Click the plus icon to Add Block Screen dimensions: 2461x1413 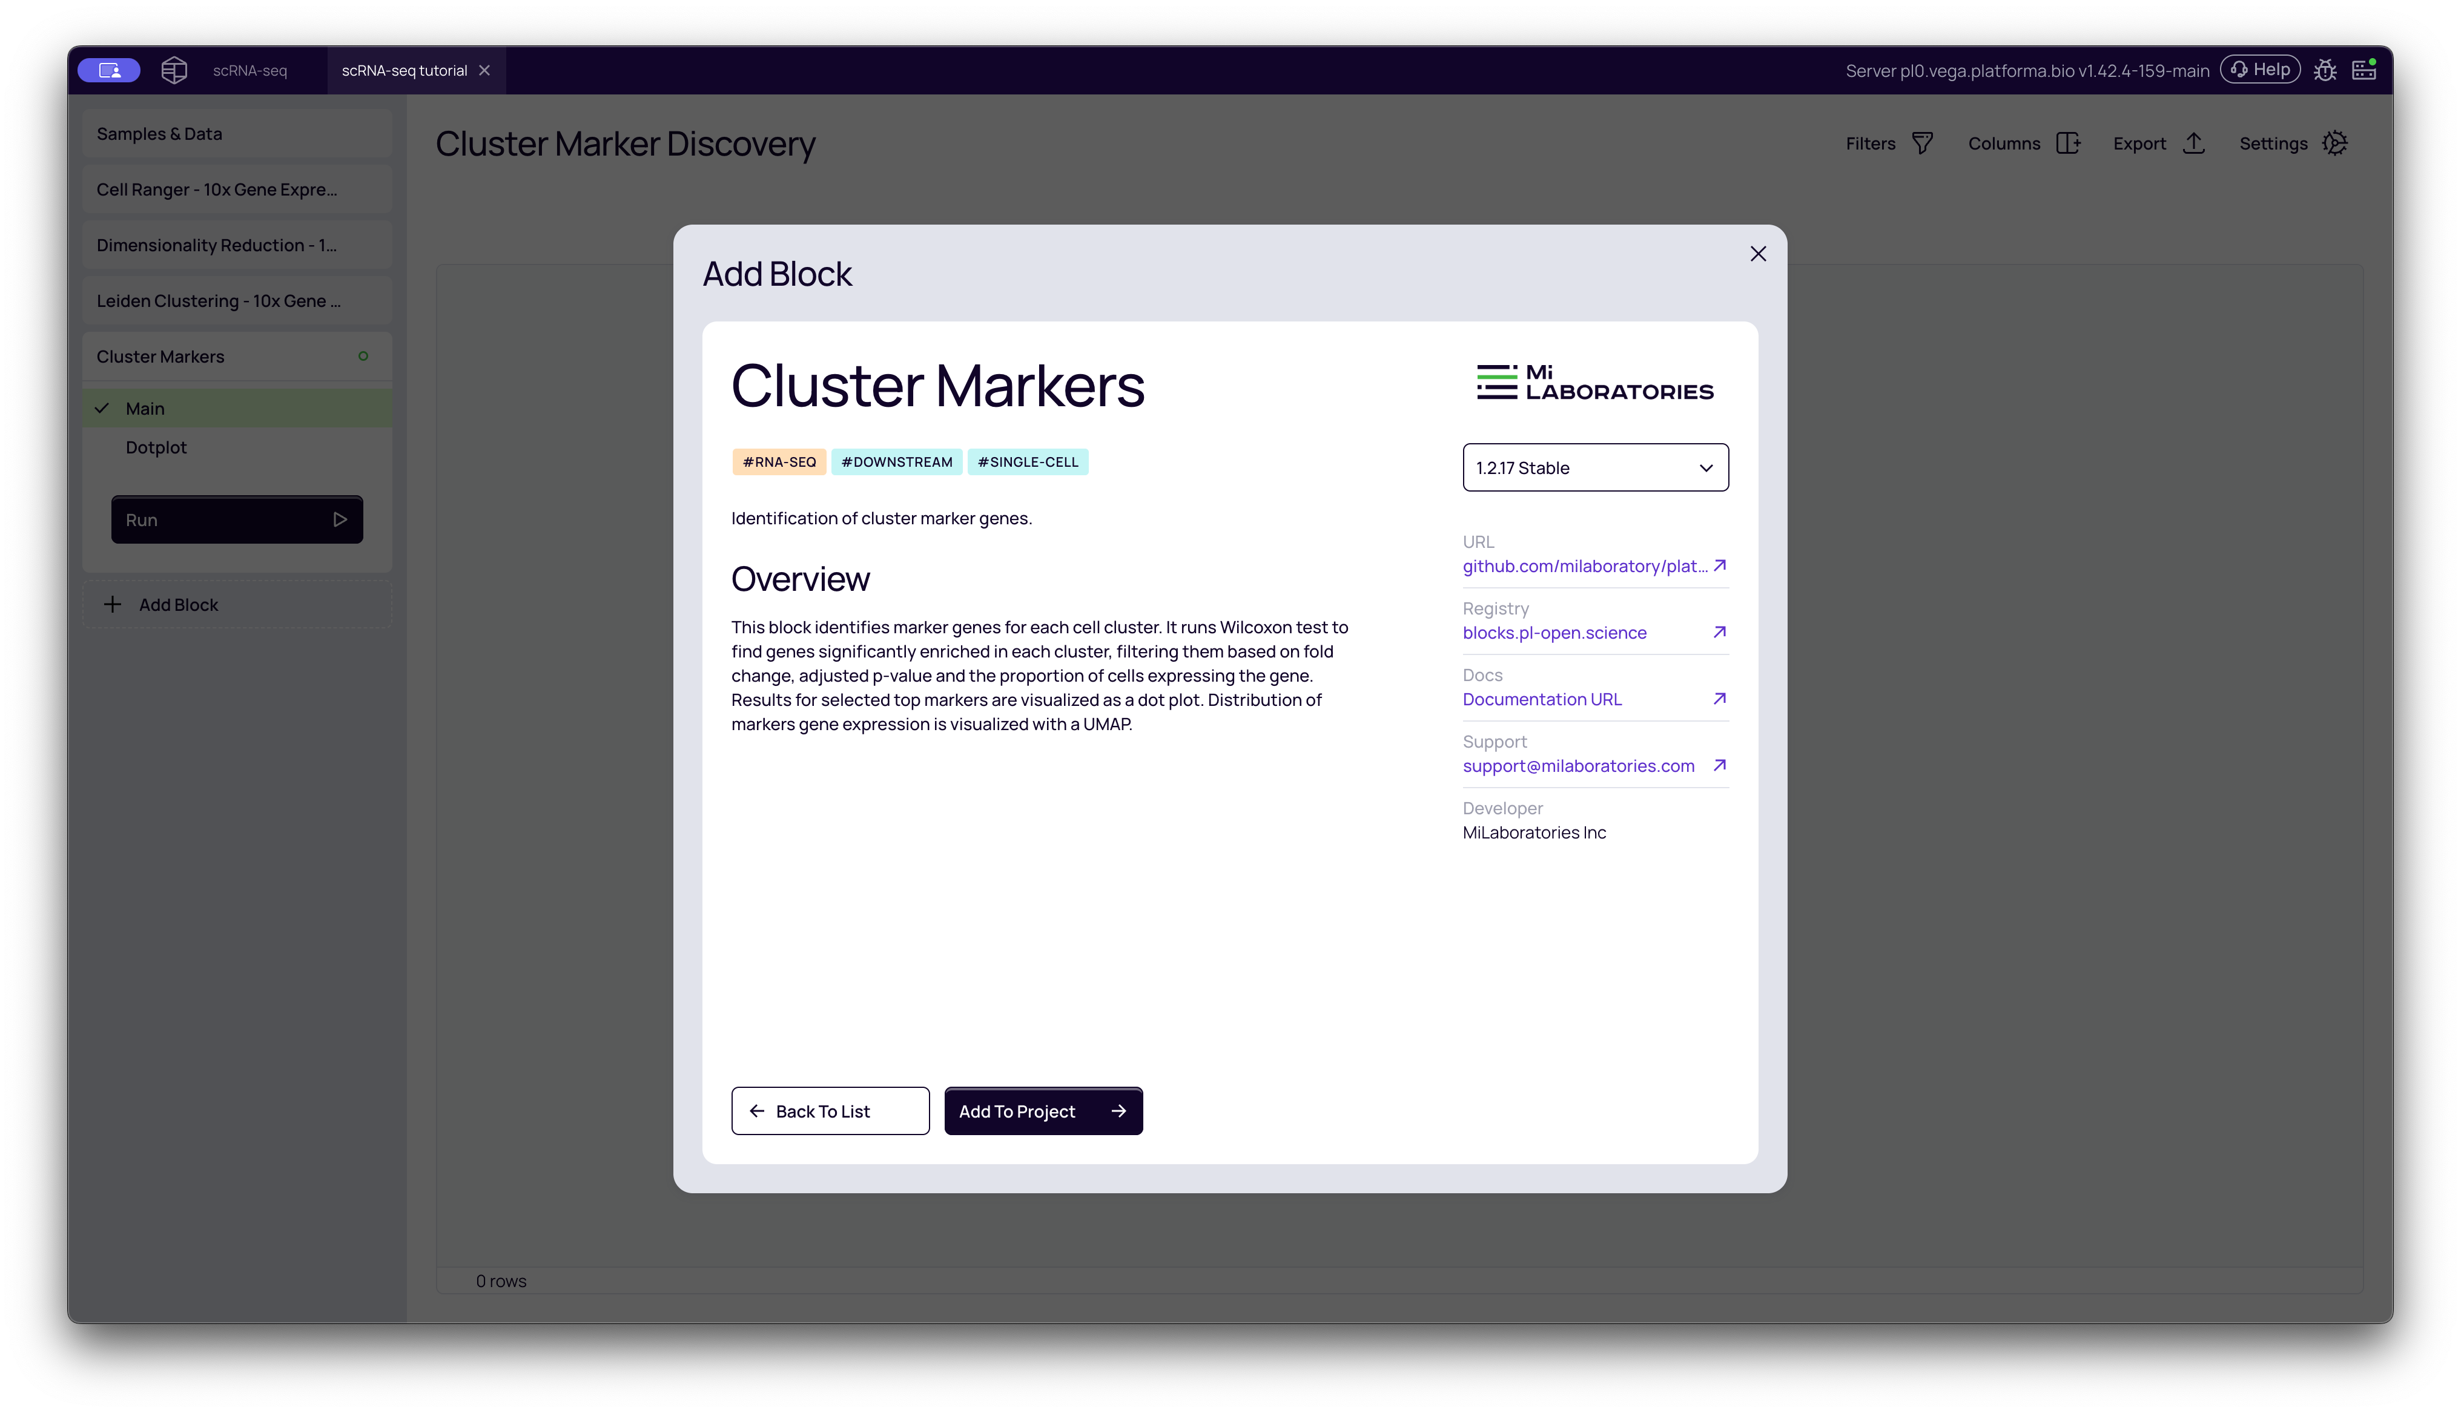(x=113, y=604)
